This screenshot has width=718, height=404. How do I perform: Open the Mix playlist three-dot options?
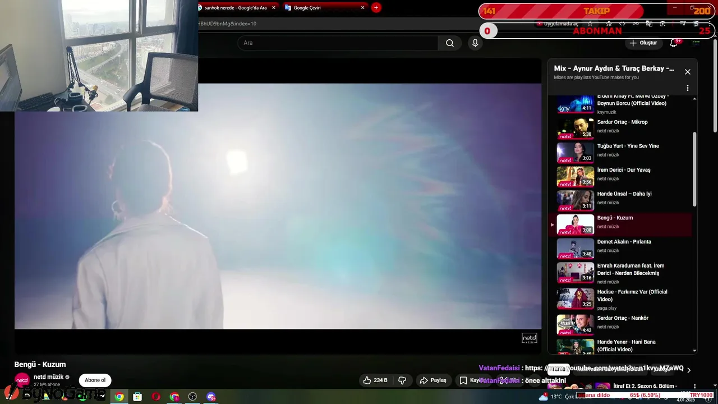[x=688, y=88]
